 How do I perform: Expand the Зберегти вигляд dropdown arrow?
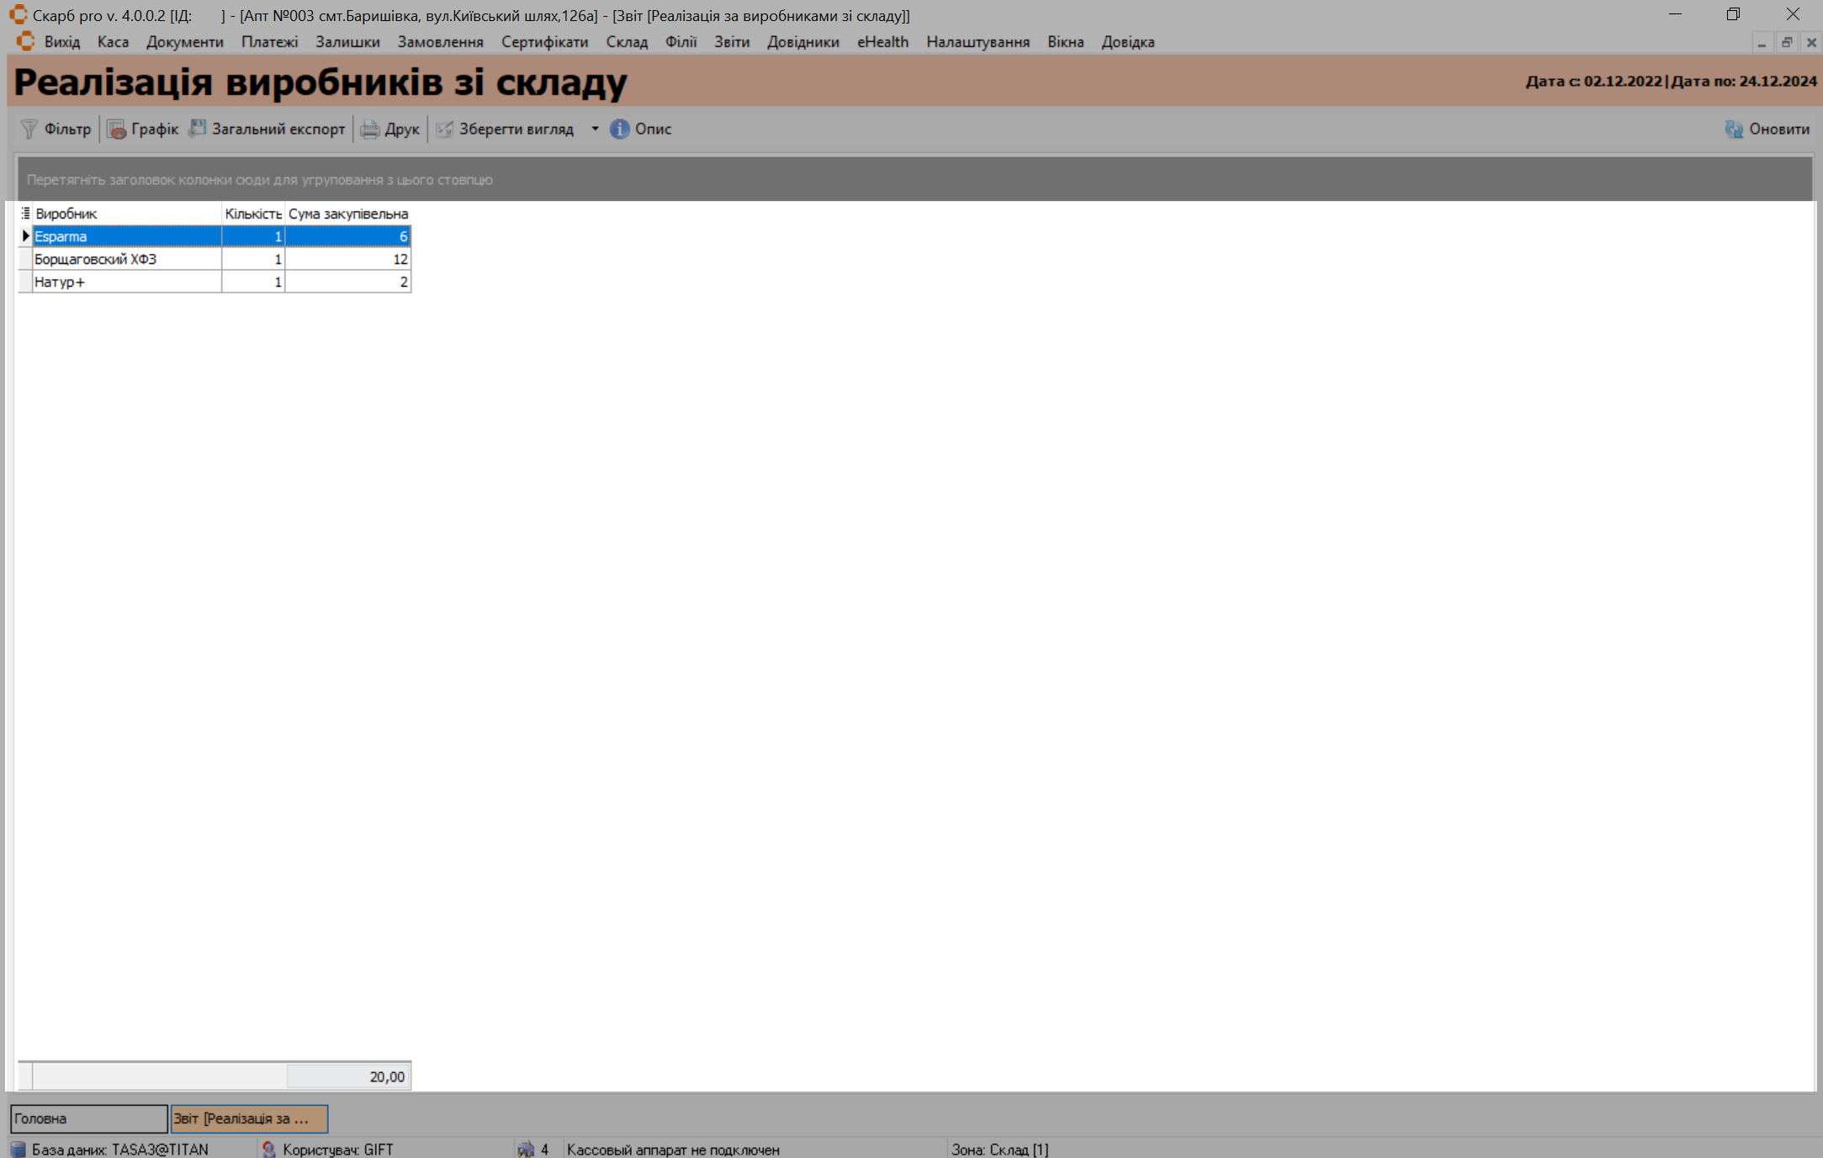click(595, 129)
